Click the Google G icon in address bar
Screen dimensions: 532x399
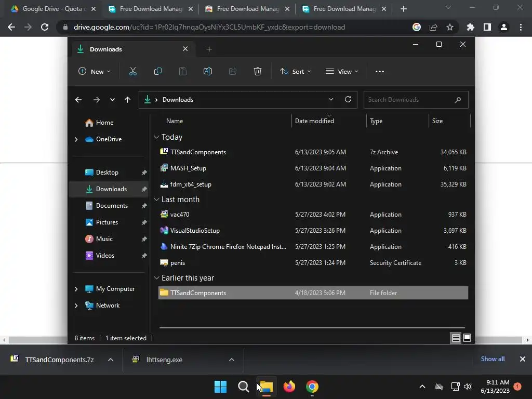click(x=417, y=27)
